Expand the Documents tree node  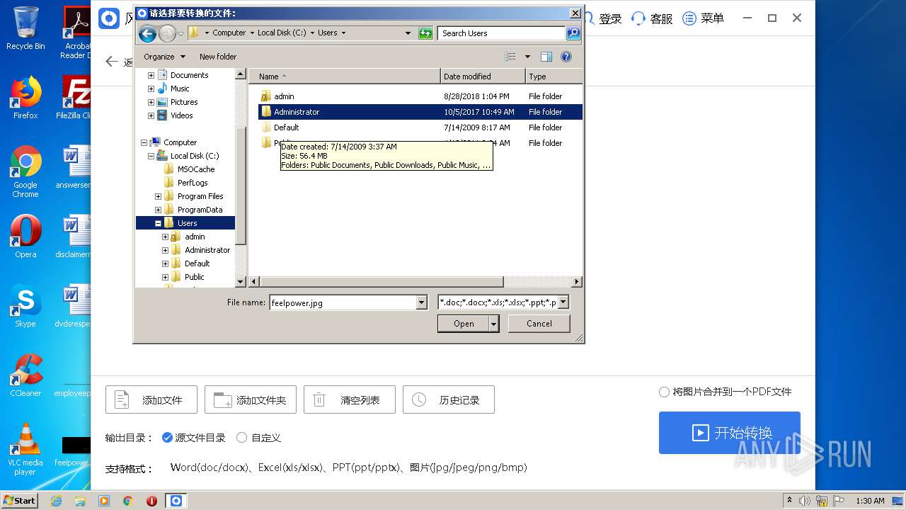click(151, 75)
